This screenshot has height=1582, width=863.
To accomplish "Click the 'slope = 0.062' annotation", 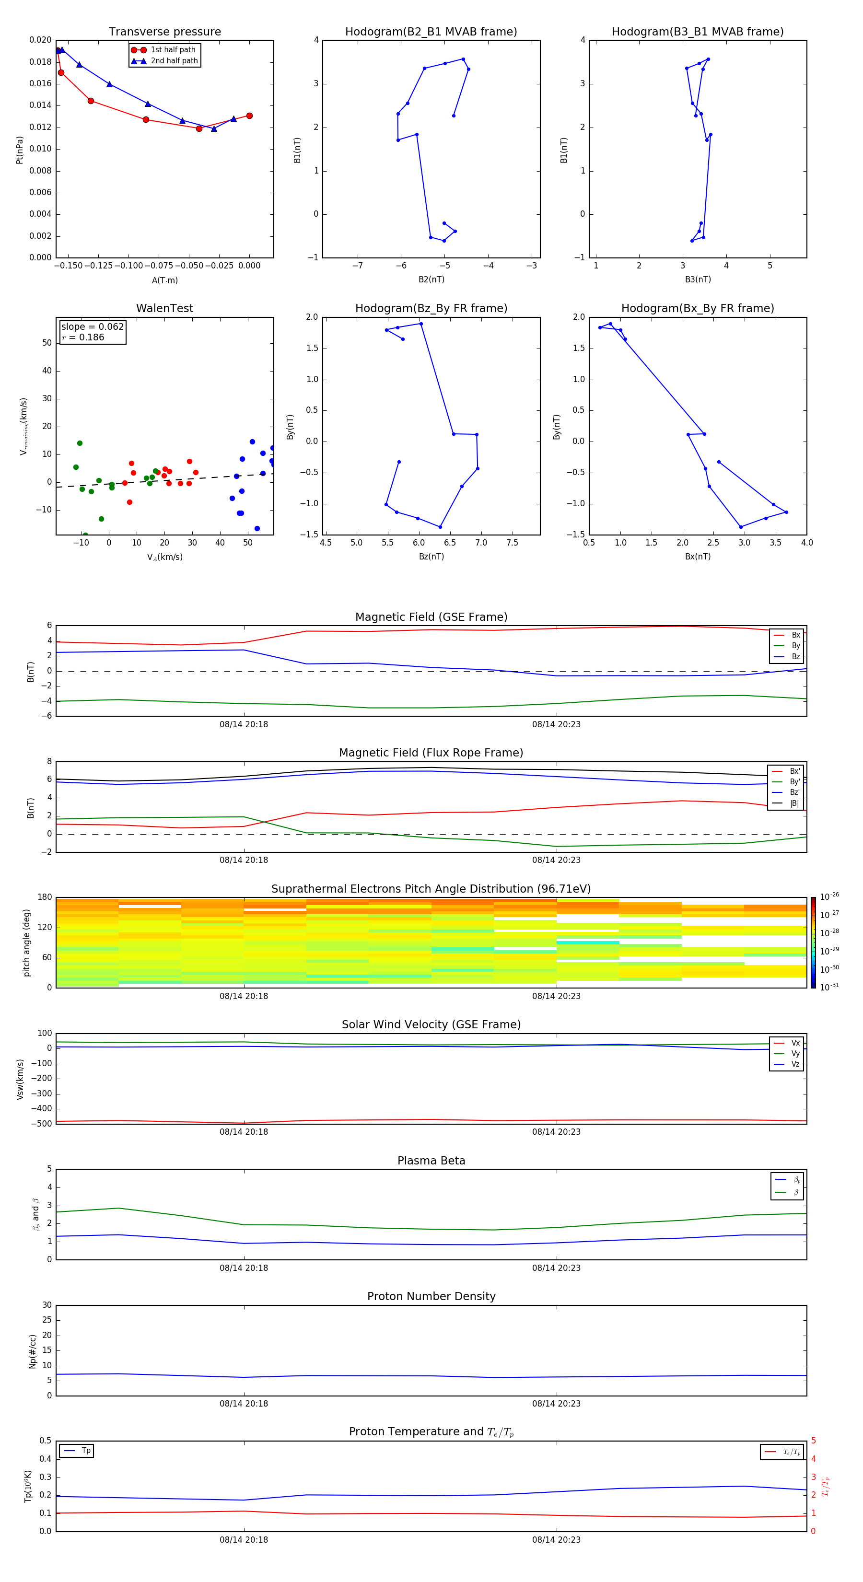I will tap(93, 327).
